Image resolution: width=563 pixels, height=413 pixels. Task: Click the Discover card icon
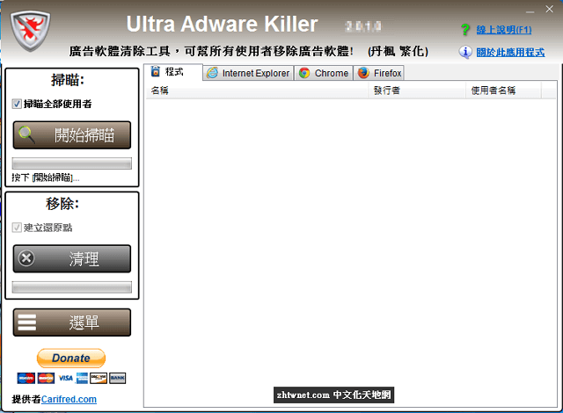[x=99, y=378]
